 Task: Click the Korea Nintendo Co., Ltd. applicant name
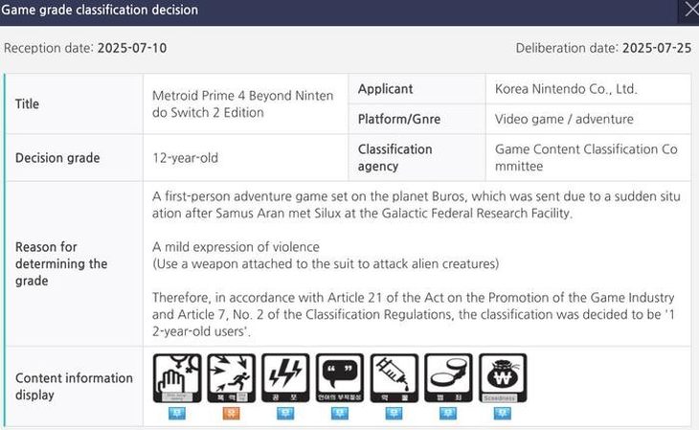point(565,89)
